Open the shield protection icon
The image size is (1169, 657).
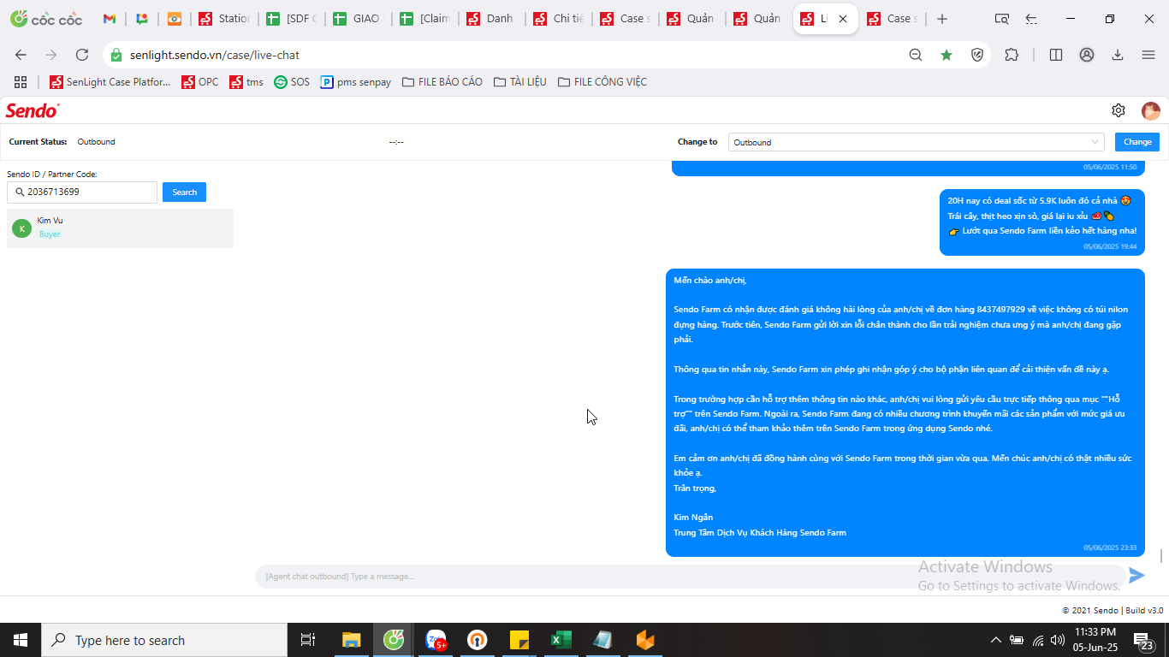(977, 55)
